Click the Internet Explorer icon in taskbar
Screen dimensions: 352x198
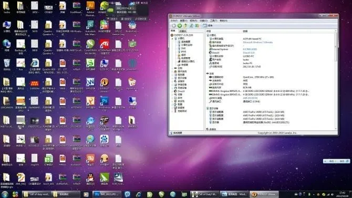point(139,194)
